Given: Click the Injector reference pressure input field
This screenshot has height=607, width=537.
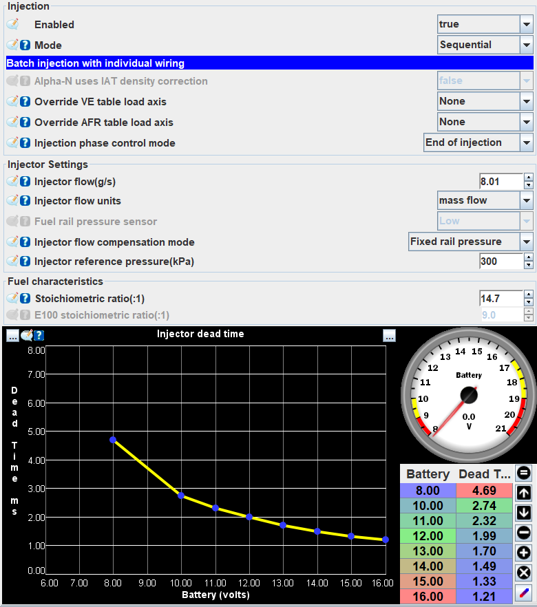Looking at the screenshot, I should pyautogui.click(x=501, y=262).
